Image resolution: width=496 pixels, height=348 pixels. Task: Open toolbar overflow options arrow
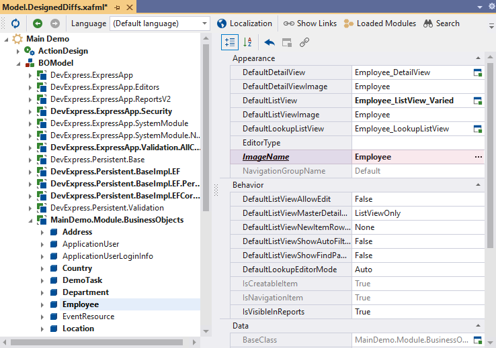tap(491, 26)
